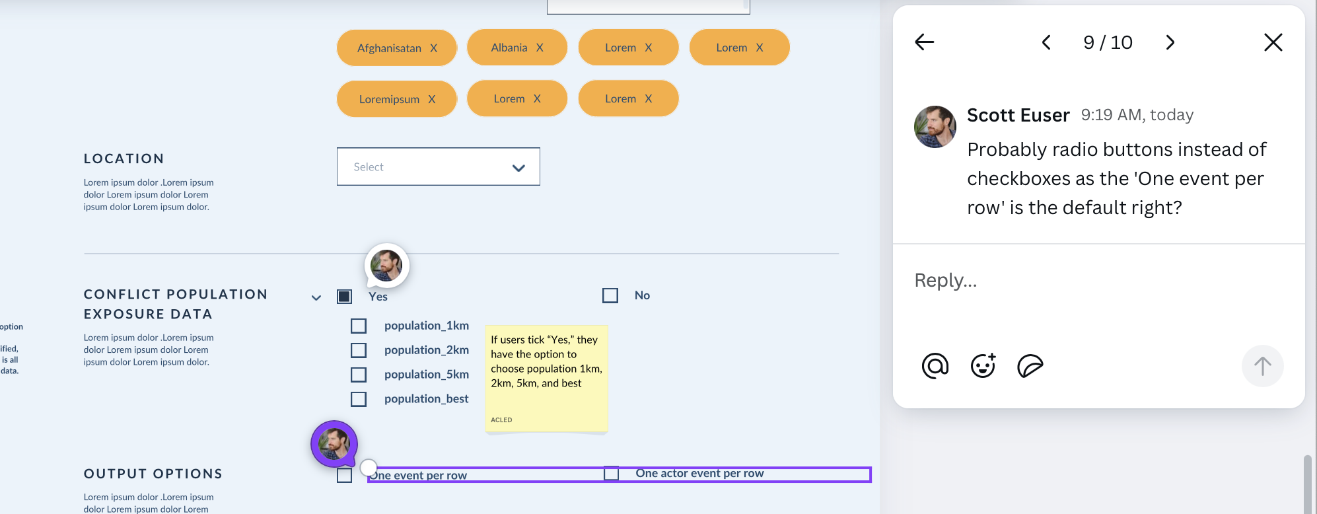Open the purple comment pin near Output Options
The height and width of the screenshot is (514, 1317).
click(x=334, y=444)
